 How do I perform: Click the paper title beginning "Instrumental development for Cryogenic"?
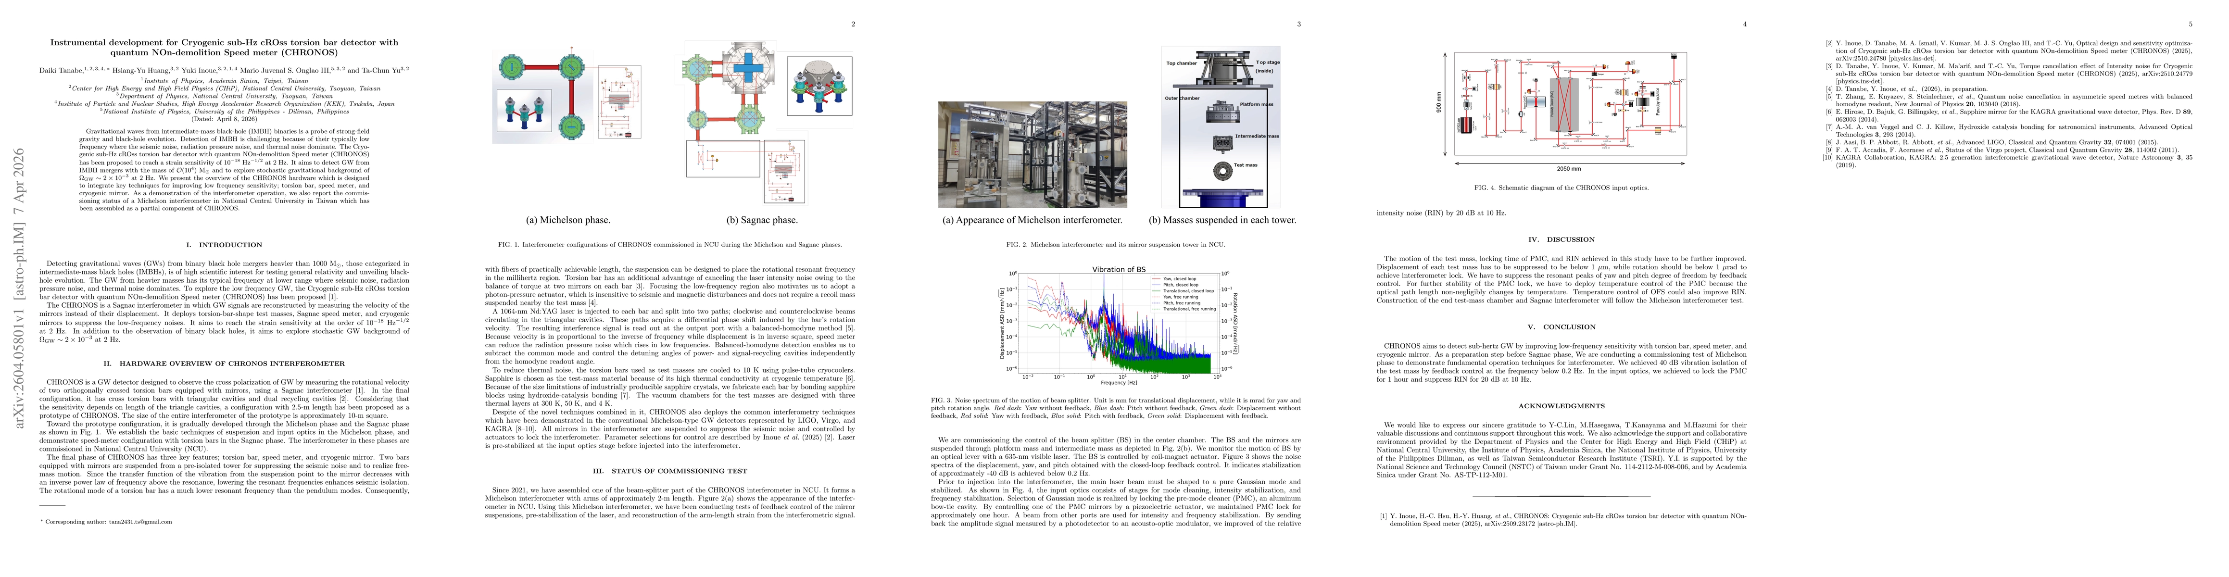click(224, 47)
